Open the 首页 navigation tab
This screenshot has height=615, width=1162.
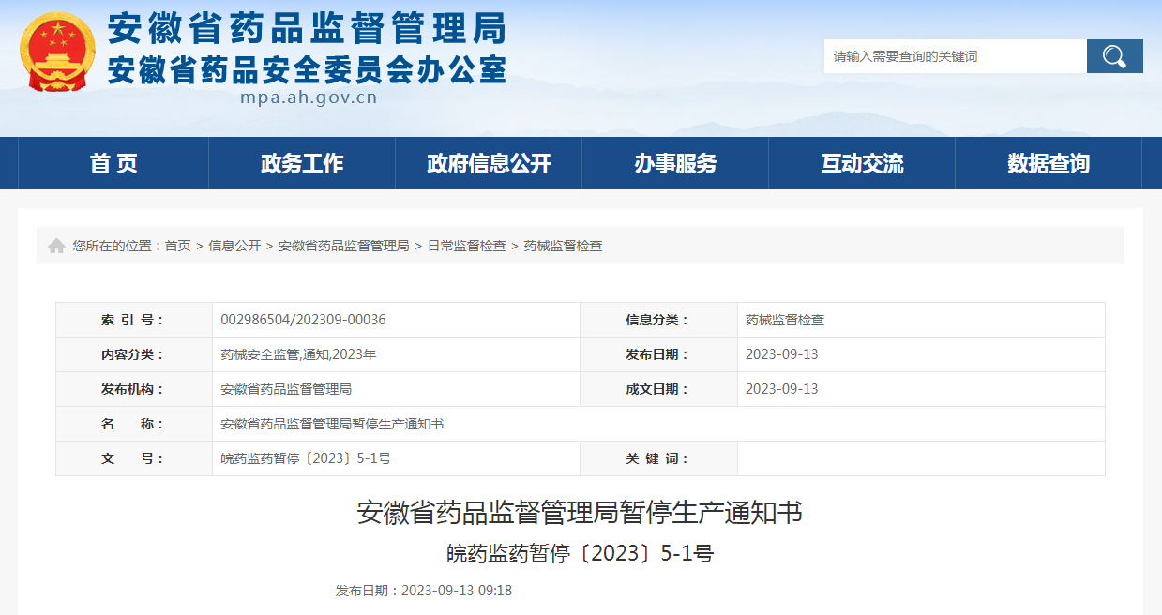(x=113, y=163)
